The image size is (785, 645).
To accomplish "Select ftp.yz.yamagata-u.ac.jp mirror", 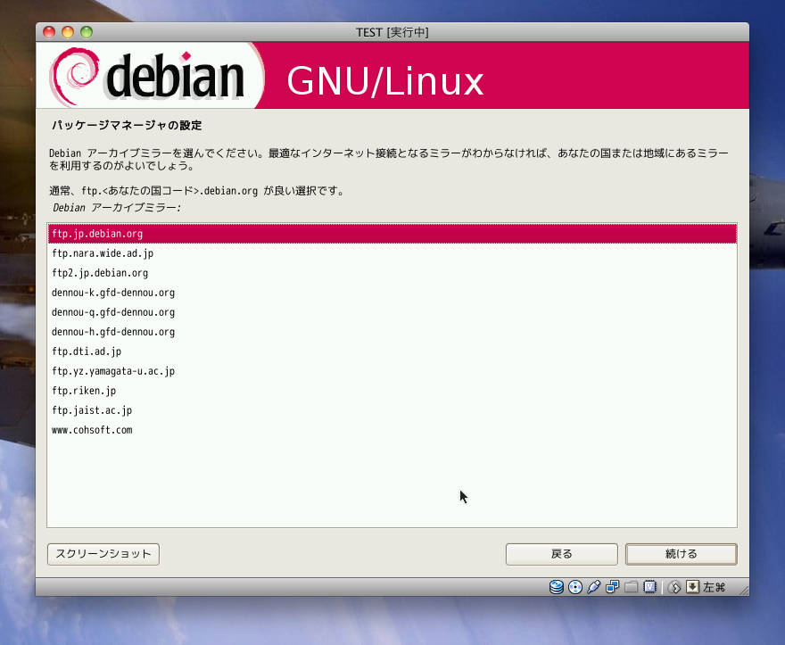I will coord(392,371).
